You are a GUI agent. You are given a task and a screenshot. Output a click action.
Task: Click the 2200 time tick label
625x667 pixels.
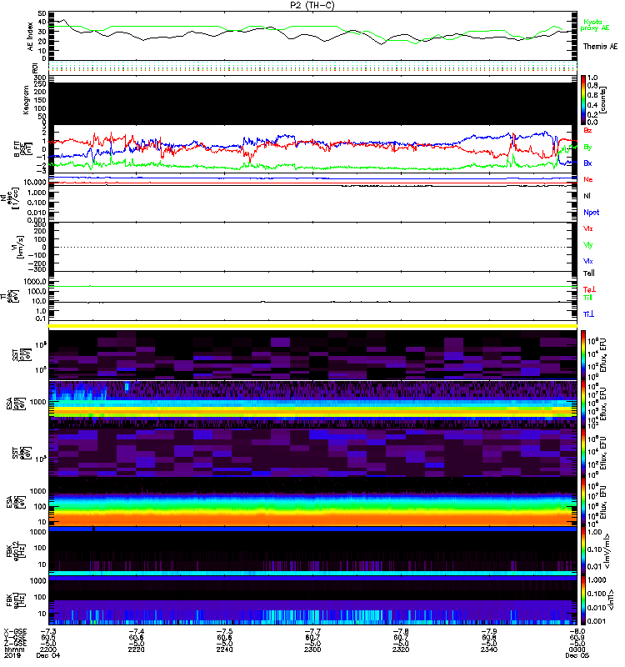pos(48,650)
